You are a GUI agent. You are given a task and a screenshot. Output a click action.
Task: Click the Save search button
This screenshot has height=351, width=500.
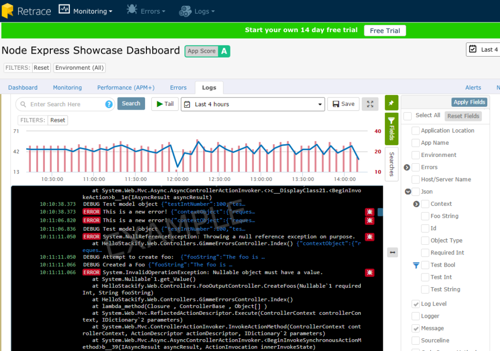click(343, 104)
